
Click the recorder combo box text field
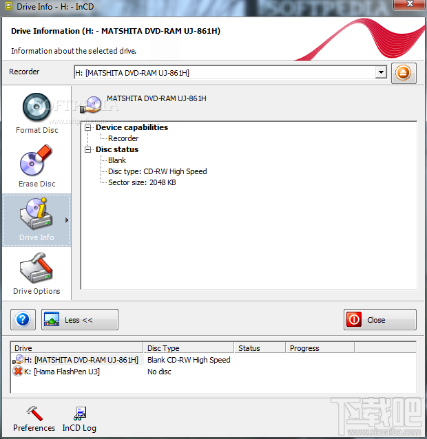click(x=225, y=73)
